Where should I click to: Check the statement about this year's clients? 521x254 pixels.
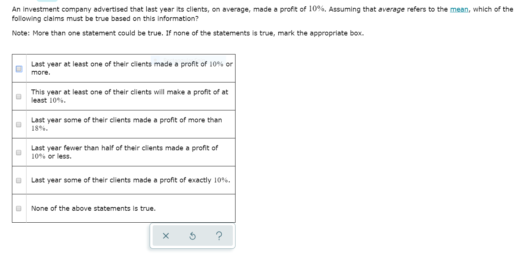(x=19, y=96)
